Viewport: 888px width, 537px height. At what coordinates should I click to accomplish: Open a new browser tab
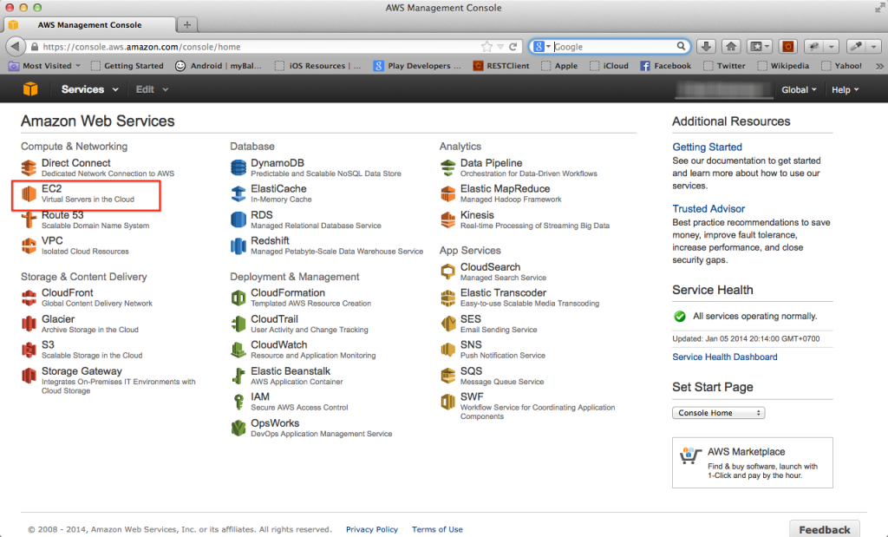pos(187,24)
